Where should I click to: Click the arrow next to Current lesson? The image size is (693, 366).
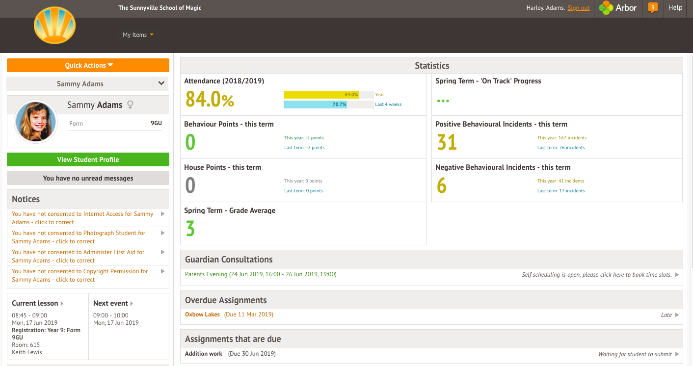tap(62, 304)
